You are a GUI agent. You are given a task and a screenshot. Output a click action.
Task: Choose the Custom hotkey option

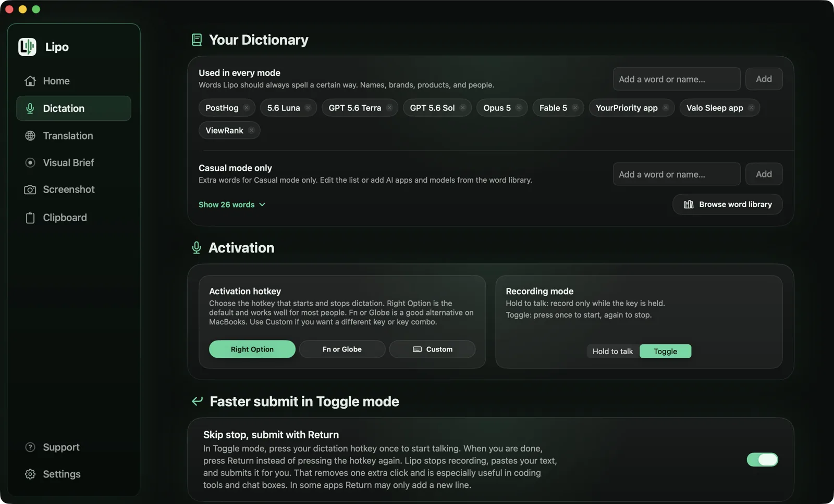tap(432, 349)
